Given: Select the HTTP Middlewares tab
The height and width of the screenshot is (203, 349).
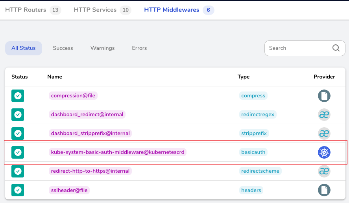Looking at the screenshot, I should (x=172, y=10).
